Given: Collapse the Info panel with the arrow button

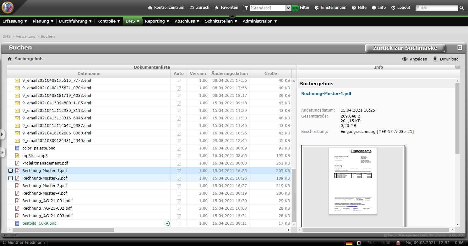Looking at the screenshot, I should coord(458,67).
